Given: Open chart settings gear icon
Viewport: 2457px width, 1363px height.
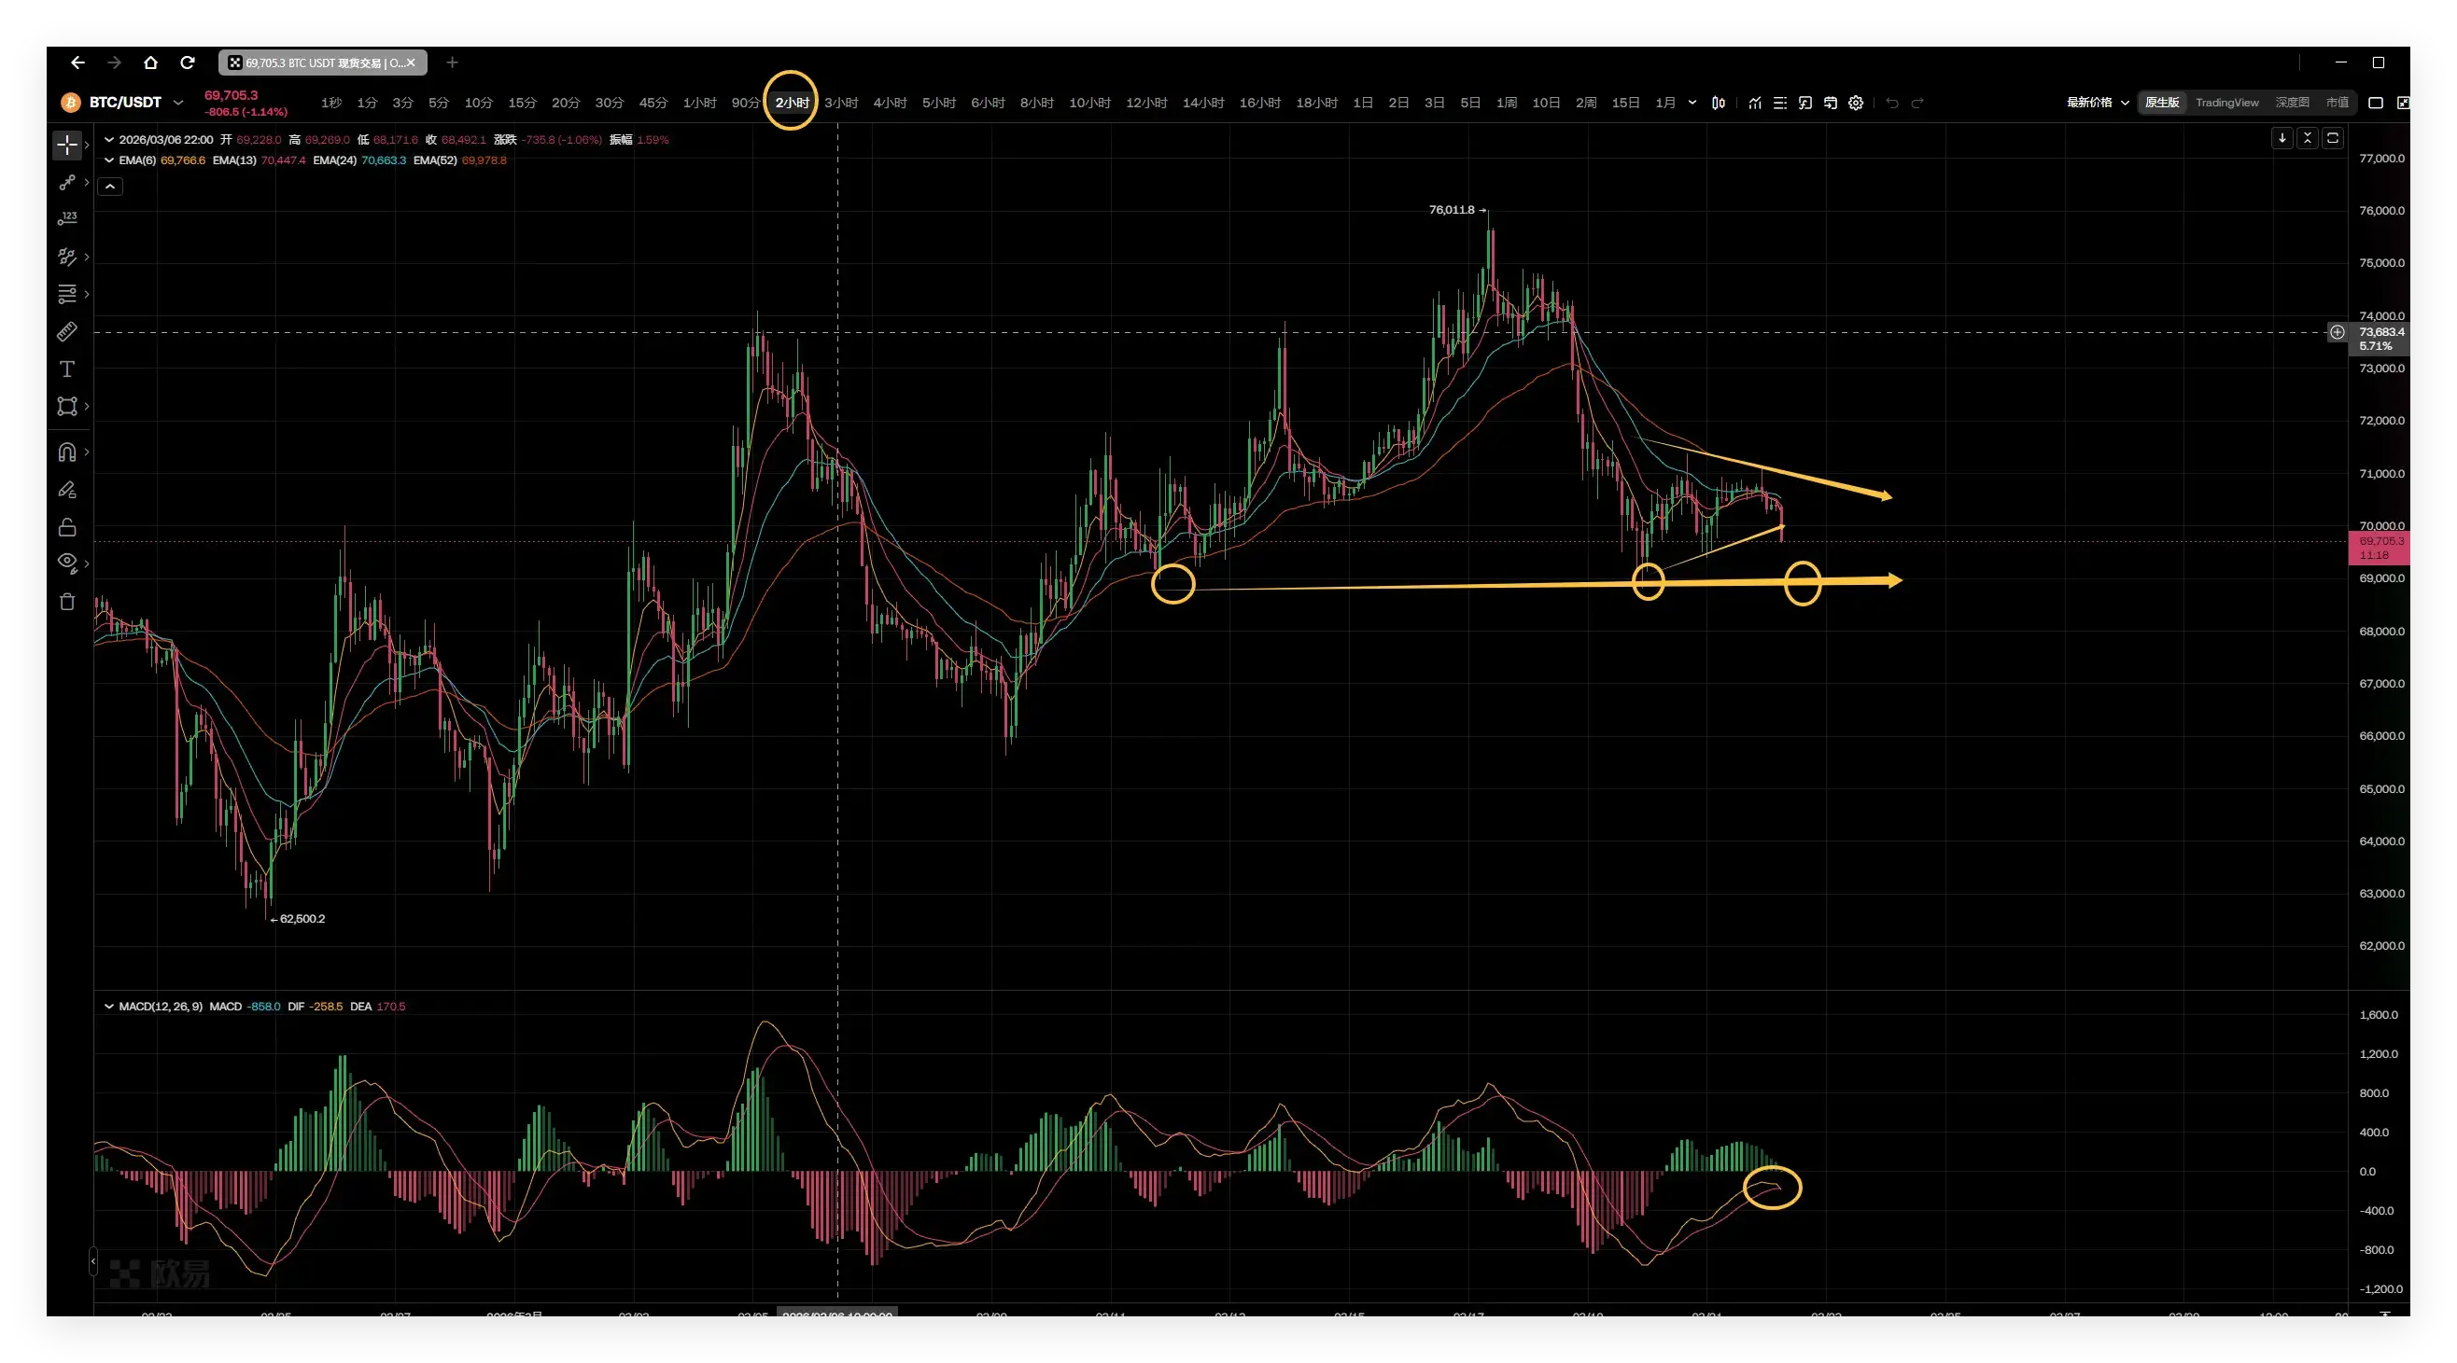Looking at the screenshot, I should (x=1855, y=103).
